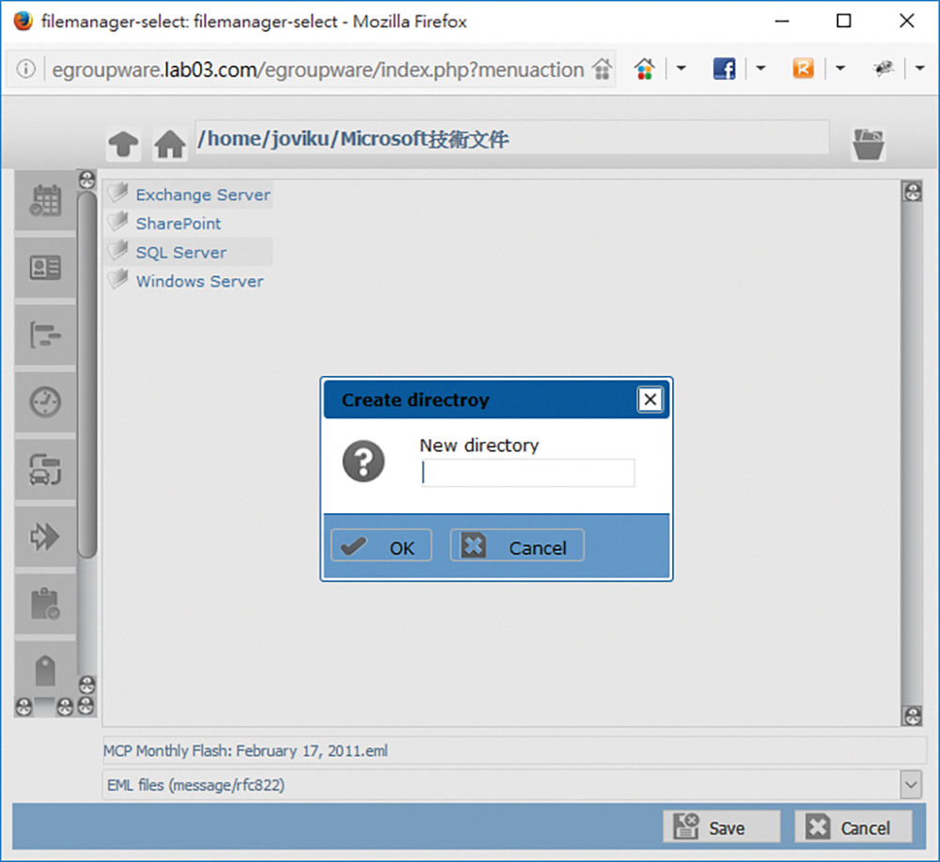
Task: Click Cancel in the bottom bar
Action: pos(854,826)
